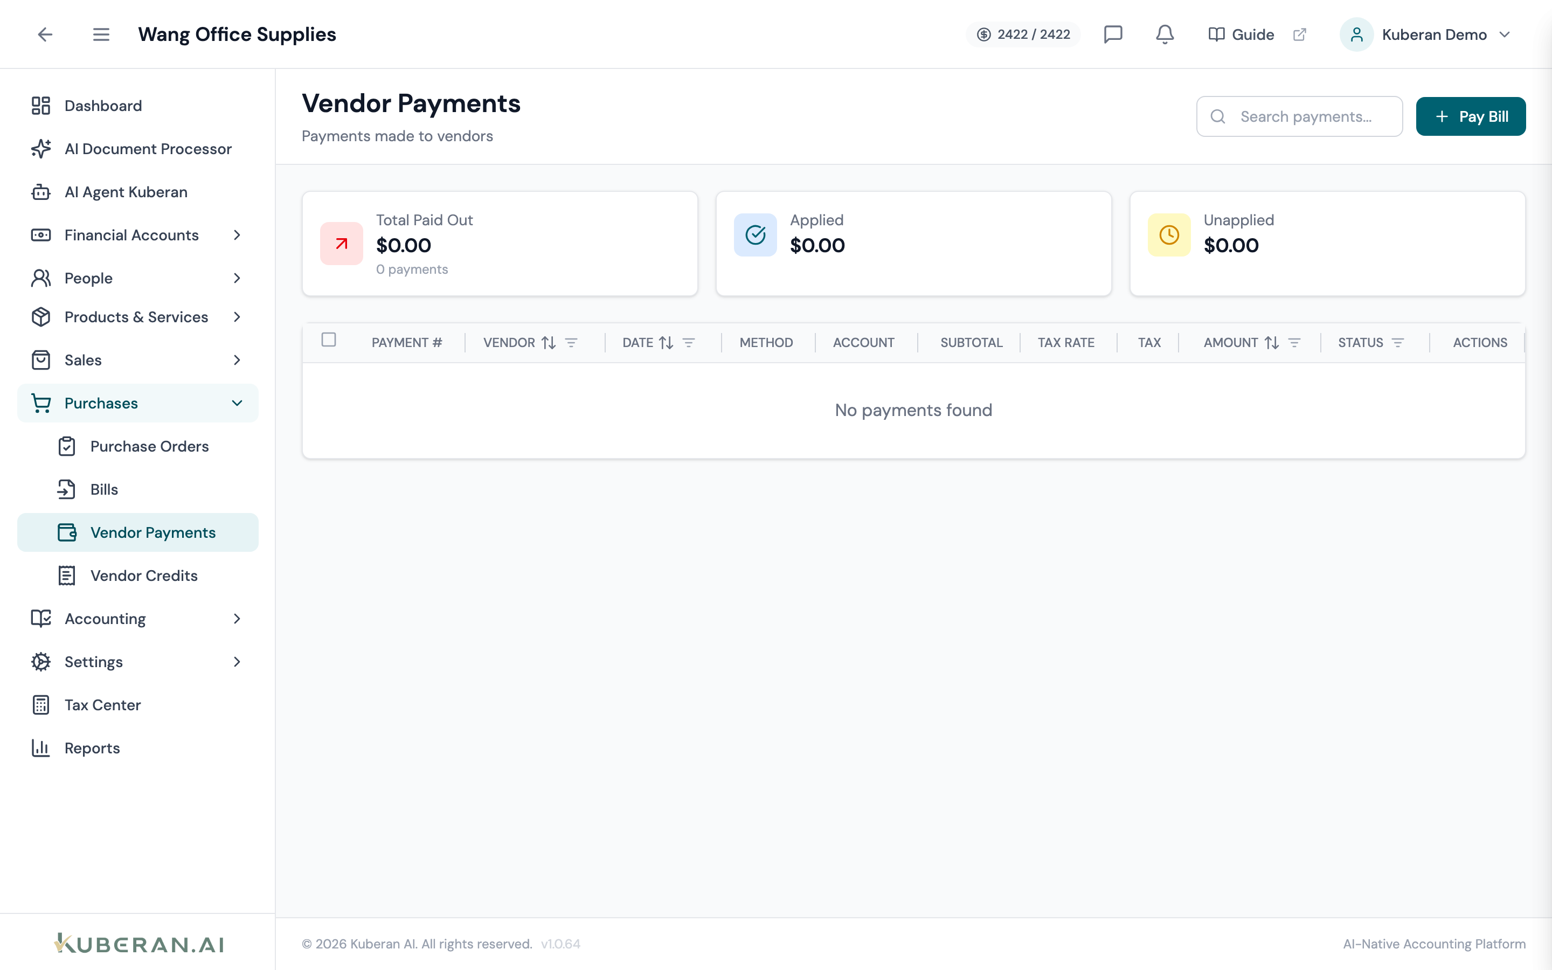Open the Vendor column filter
The image size is (1552, 970).
pyautogui.click(x=571, y=343)
